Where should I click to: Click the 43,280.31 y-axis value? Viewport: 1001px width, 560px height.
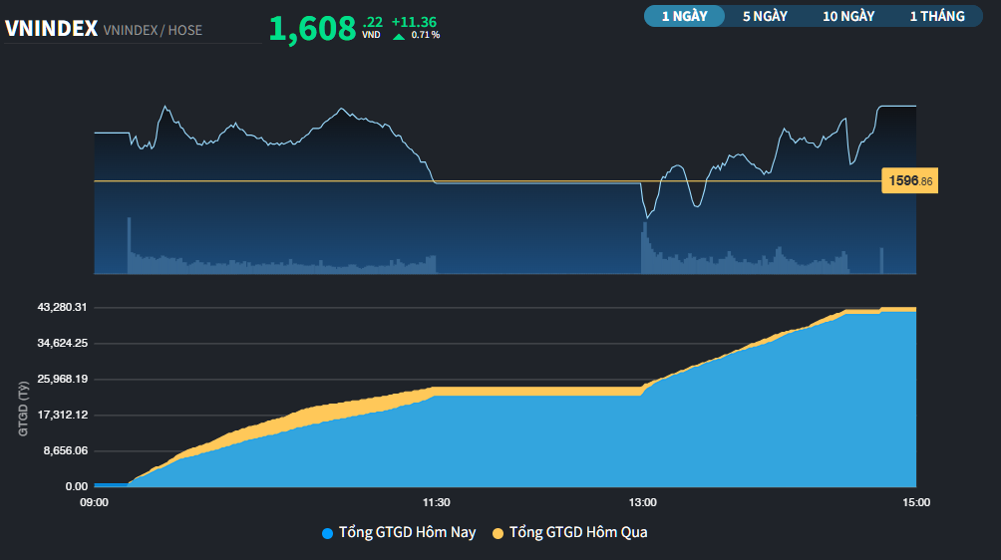tap(63, 307)
